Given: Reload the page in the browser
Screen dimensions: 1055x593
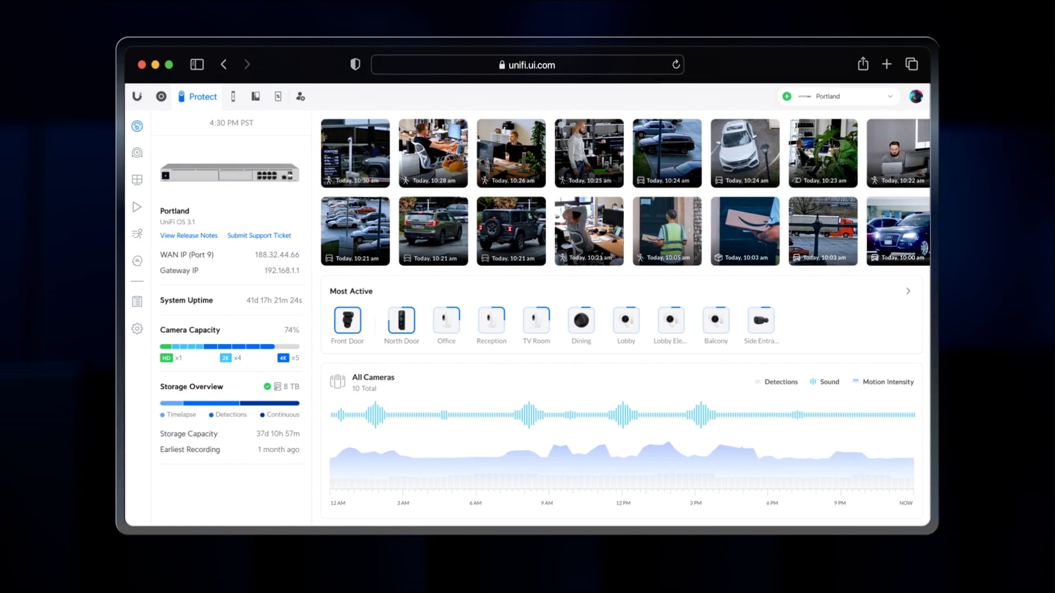Looking at the screenshot, I should [676, 65].
